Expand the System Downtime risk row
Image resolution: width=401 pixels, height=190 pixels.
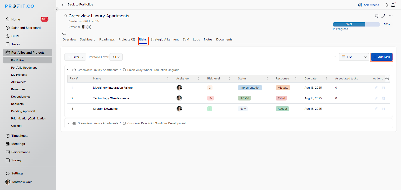click(x=69, y=109)
